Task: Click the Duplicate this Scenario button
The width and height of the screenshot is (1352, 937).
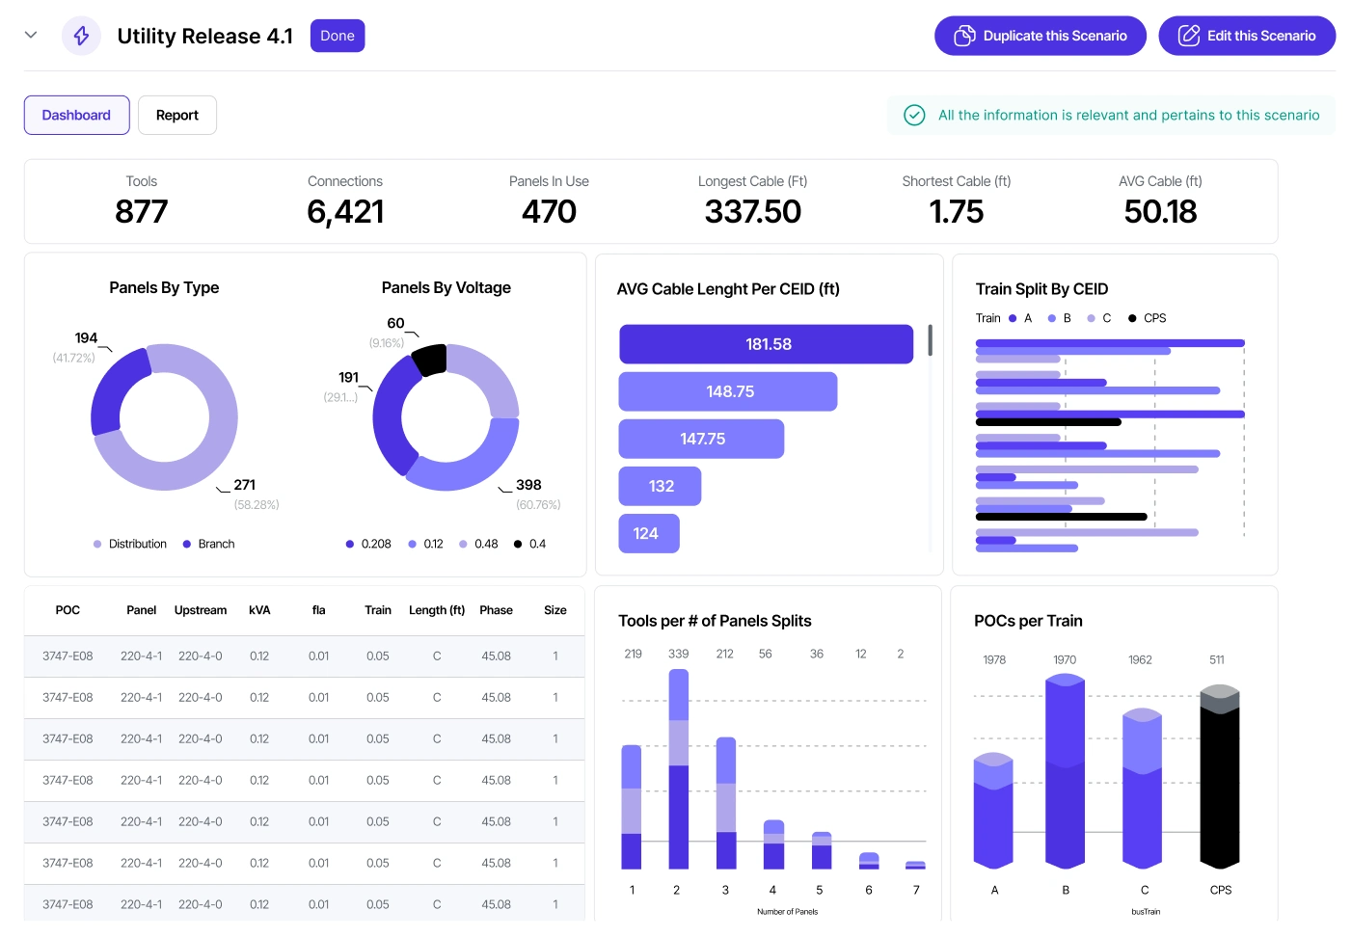Action: (x=1041, y=36)
